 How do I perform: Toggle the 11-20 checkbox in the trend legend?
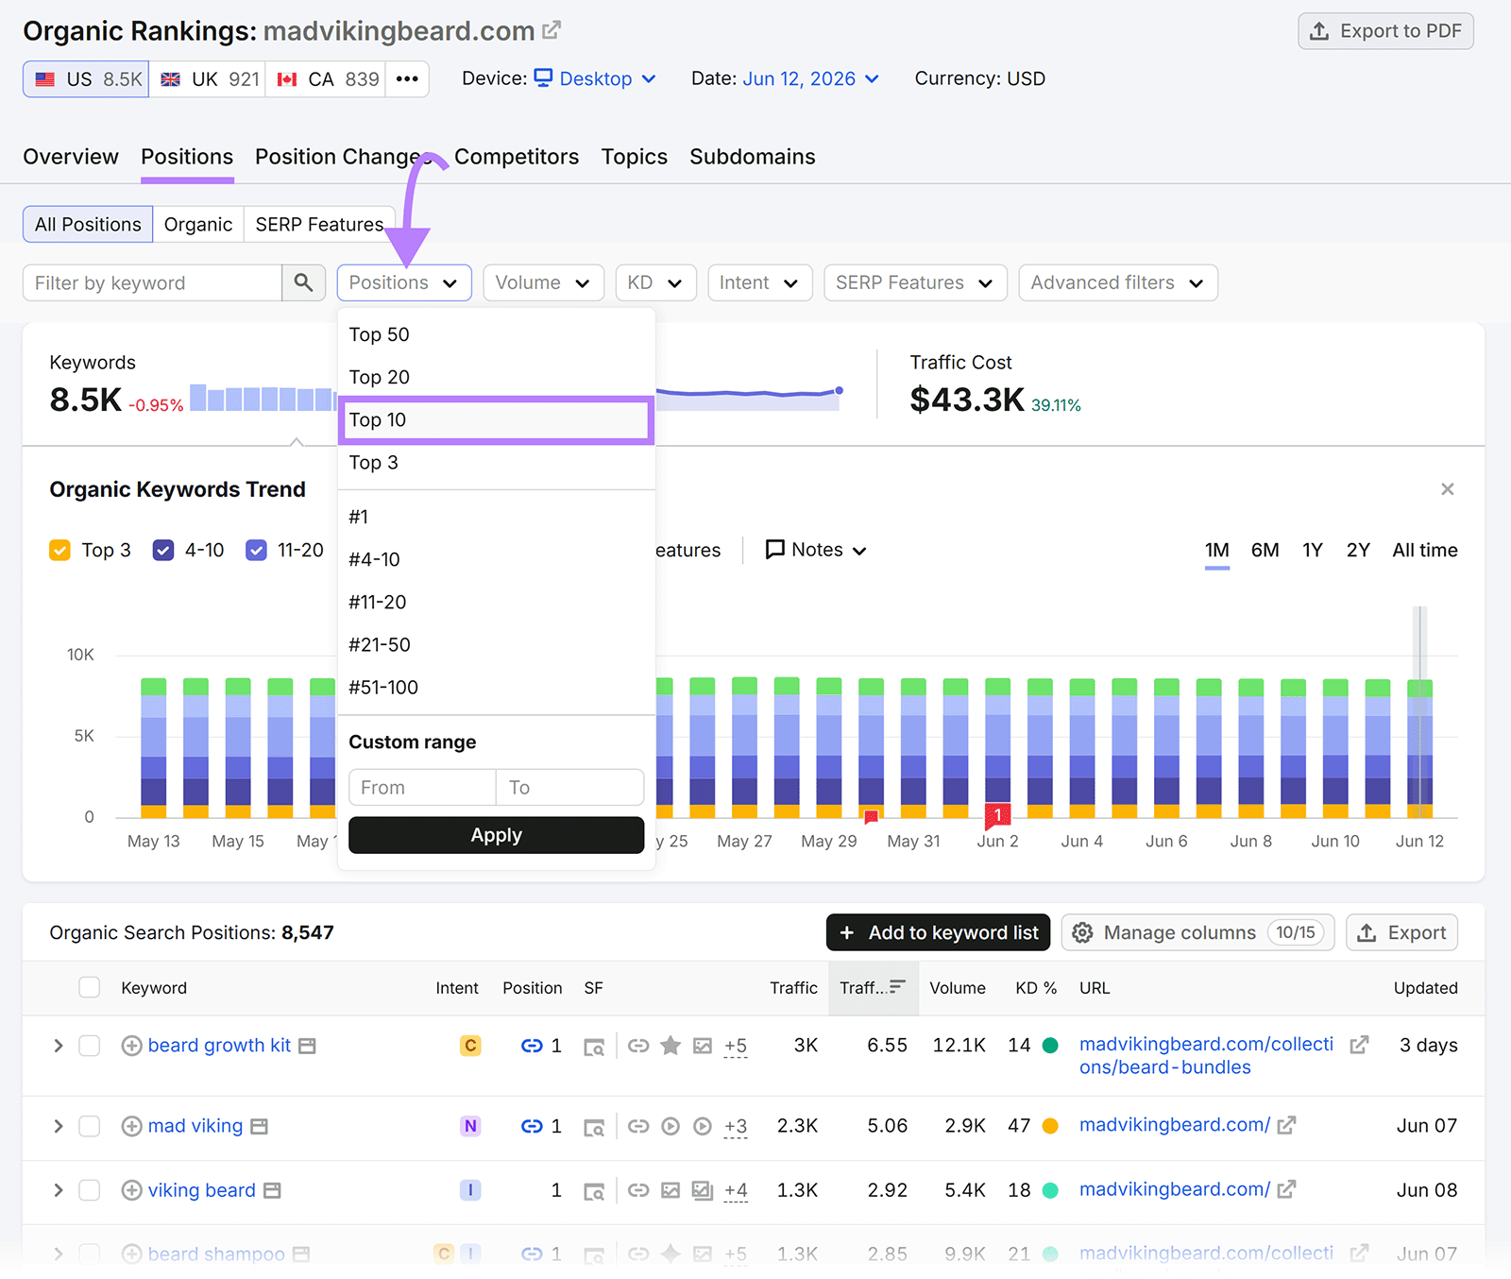pos(256,550)
